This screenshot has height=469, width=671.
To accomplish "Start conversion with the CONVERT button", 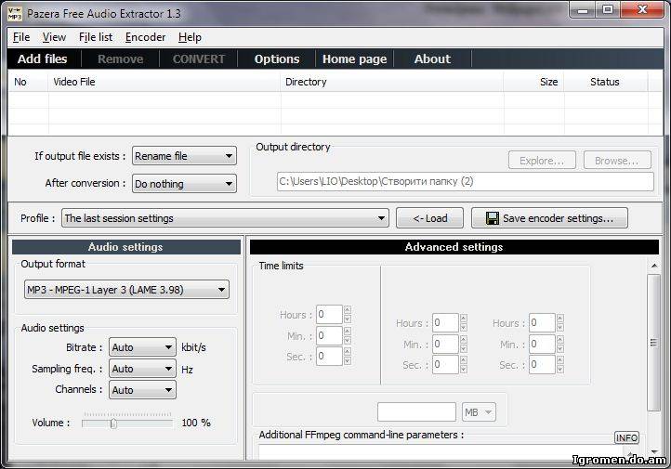I will (199, 59).
